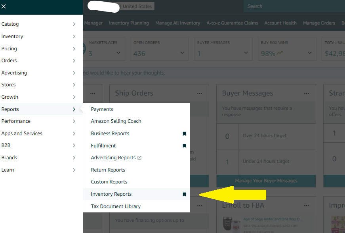This screenshot has width=345, height=233.
Task: Toggle bookmark for Fulfillment
Action: tap(184, 146)
